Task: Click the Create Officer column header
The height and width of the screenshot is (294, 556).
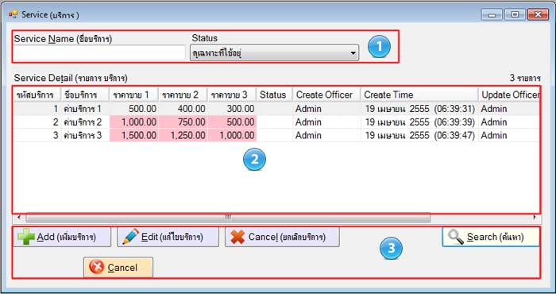Action: 327,95
